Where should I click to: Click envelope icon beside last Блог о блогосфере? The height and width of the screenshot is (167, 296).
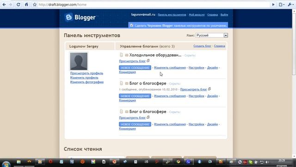click(x=127, y=112)
